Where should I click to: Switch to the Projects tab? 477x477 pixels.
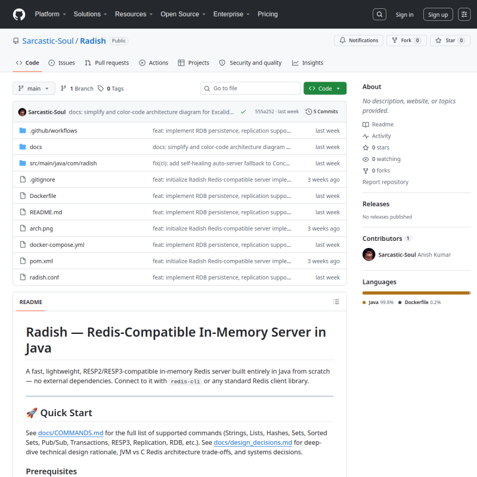193,63
